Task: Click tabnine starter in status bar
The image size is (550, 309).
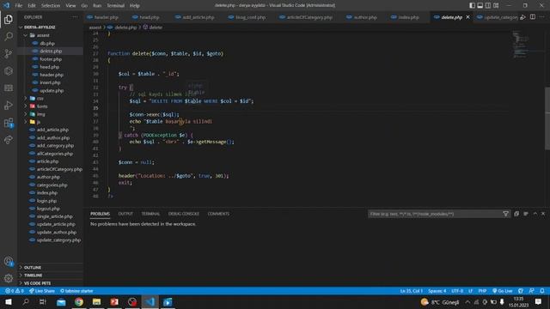Action: pyautogui.click(x=76, y=291)
